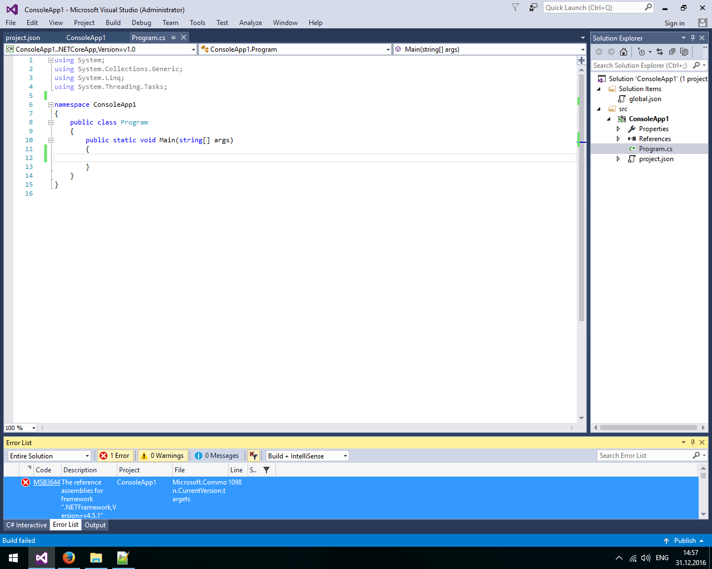Collapse the using directives outline region

[x=51, y=60]
